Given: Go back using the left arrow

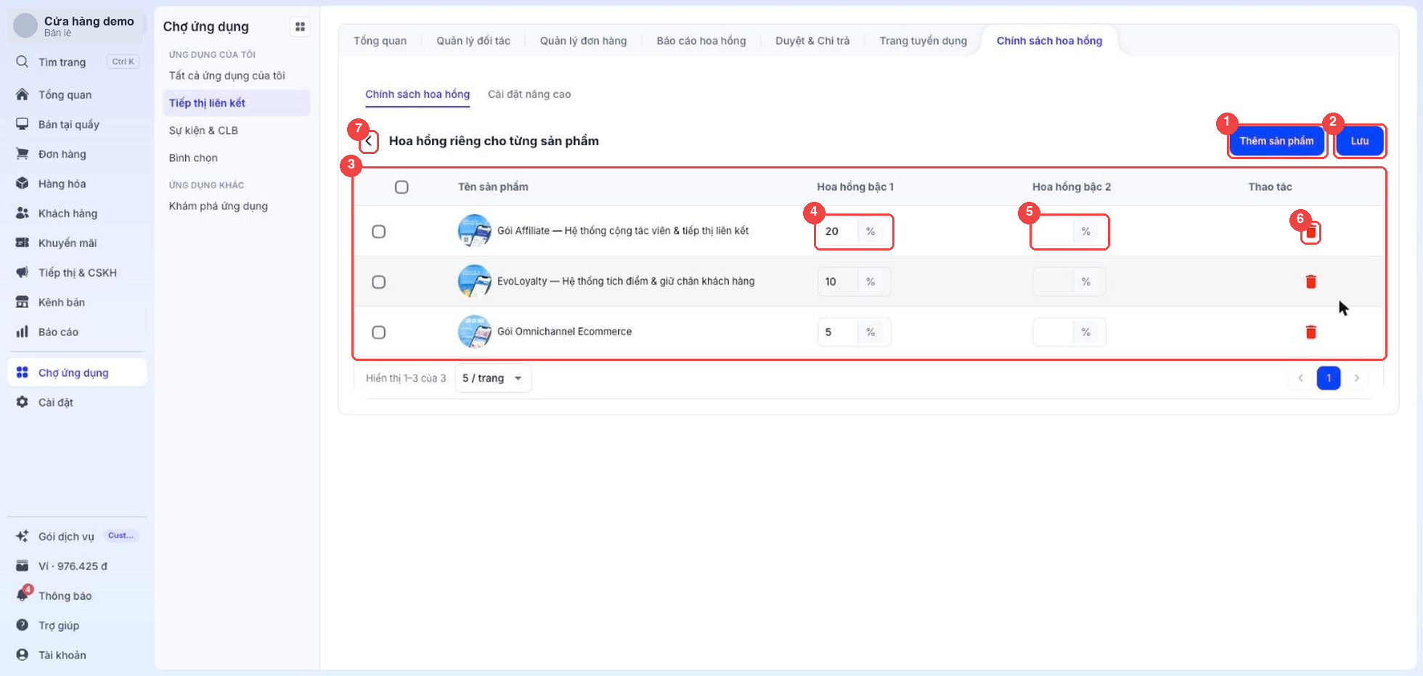Looking at the screenshot, I should (369, 141).
